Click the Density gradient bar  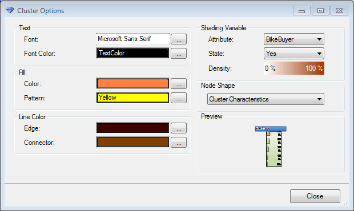click(x=294, y=68)
